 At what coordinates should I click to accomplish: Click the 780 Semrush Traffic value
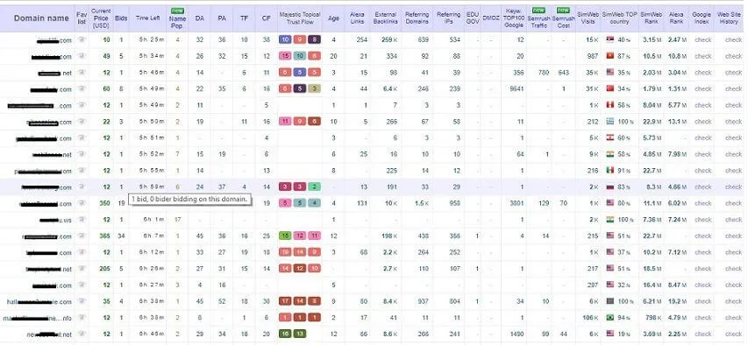point(543,73)
